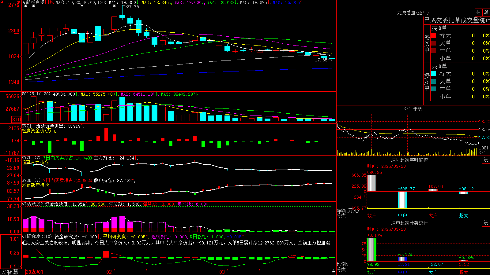Click the -695.77 中户 bar
Screen dimensions: 490x275
click(402, 200)
